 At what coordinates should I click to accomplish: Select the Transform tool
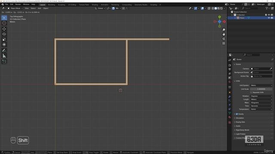click(4, 44)
